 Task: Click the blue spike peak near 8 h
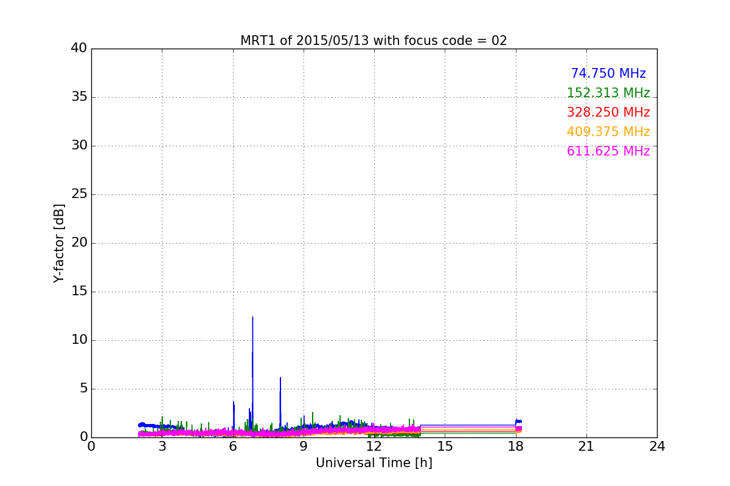[280, 378]
